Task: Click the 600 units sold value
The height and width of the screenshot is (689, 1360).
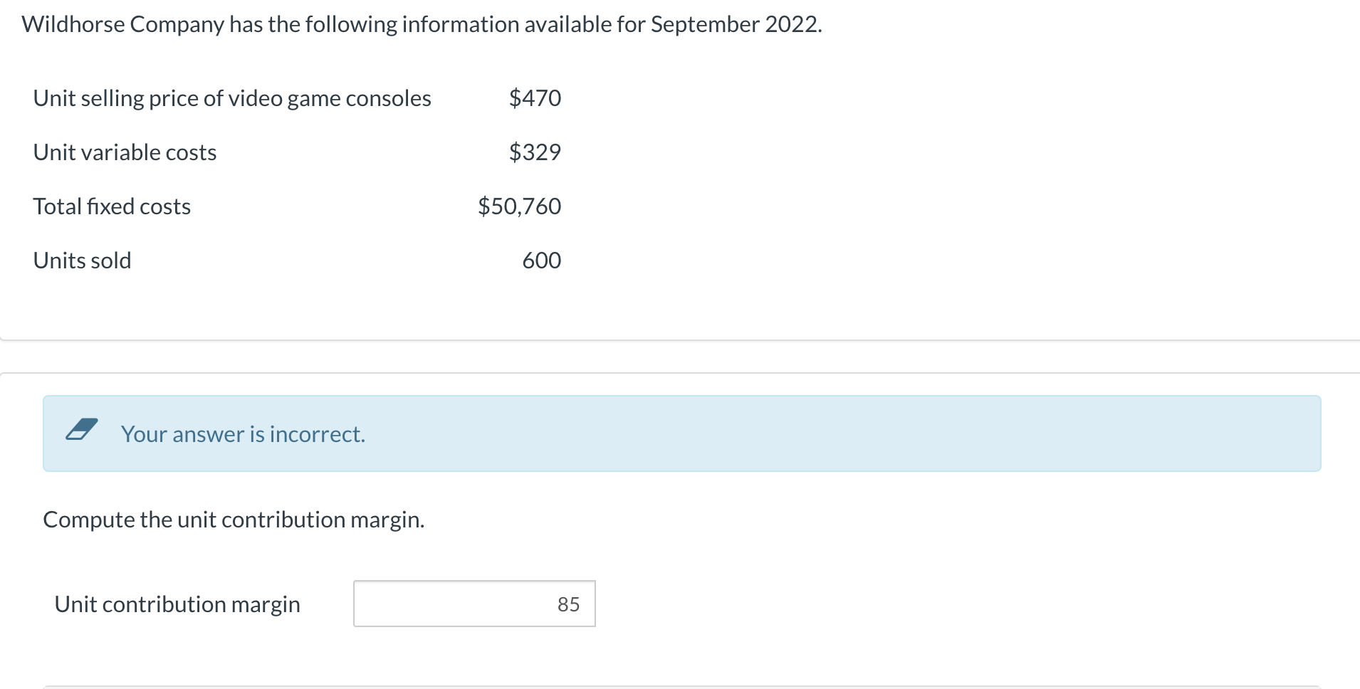Action: (x=541, y=261)
